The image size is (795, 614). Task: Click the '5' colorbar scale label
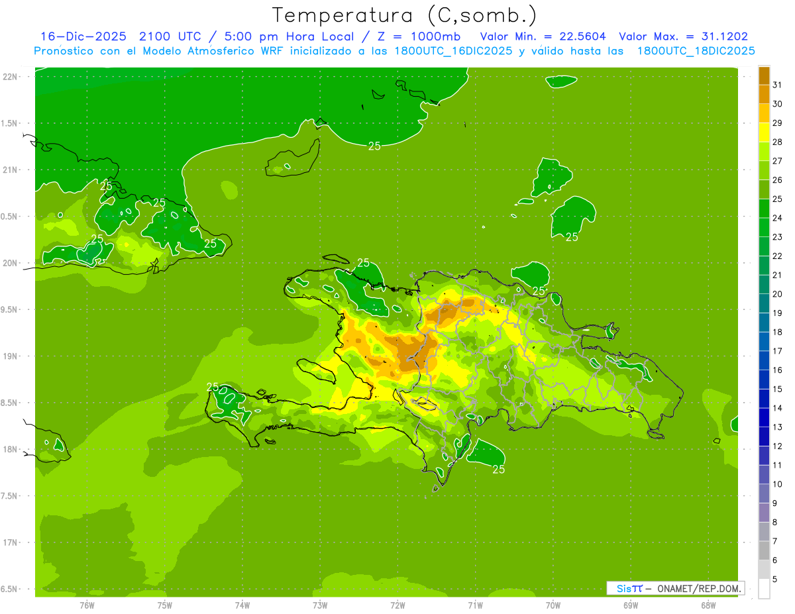coord(776,580)
